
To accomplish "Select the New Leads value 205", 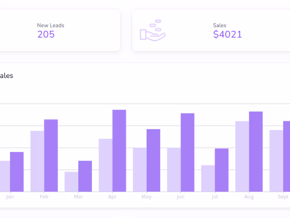I will pos(46,34).
